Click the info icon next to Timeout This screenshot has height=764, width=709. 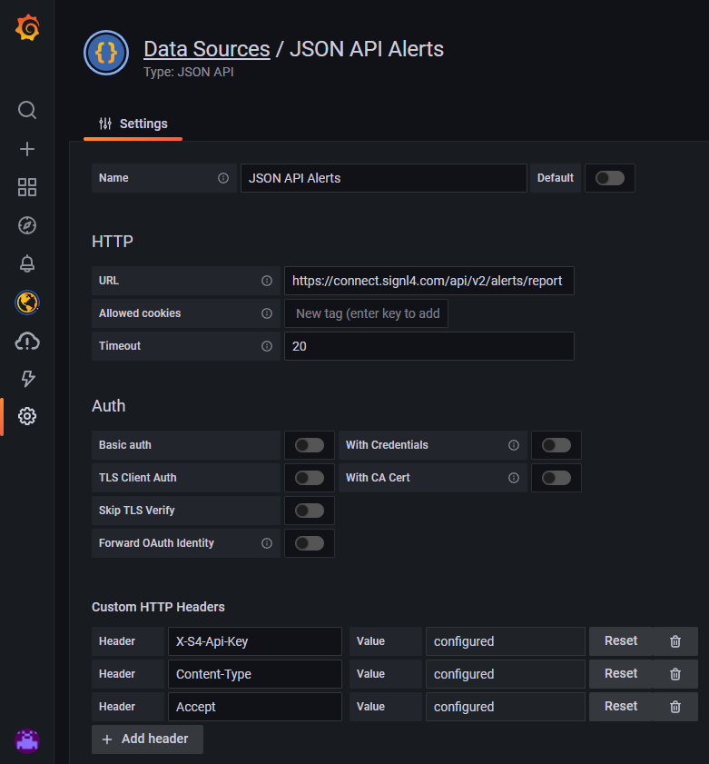pos(267,346)
